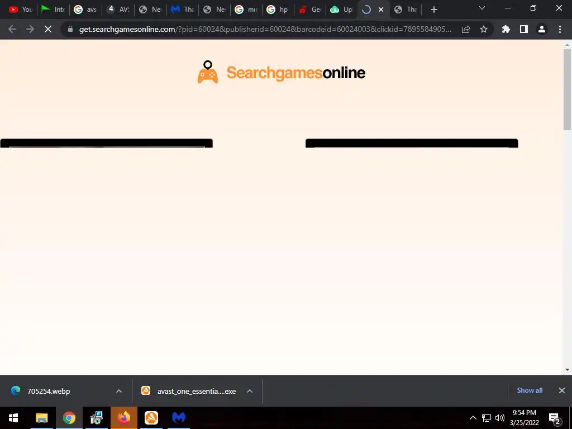Open the Extensions puzzle menu
572x429 pixels.
506,29
